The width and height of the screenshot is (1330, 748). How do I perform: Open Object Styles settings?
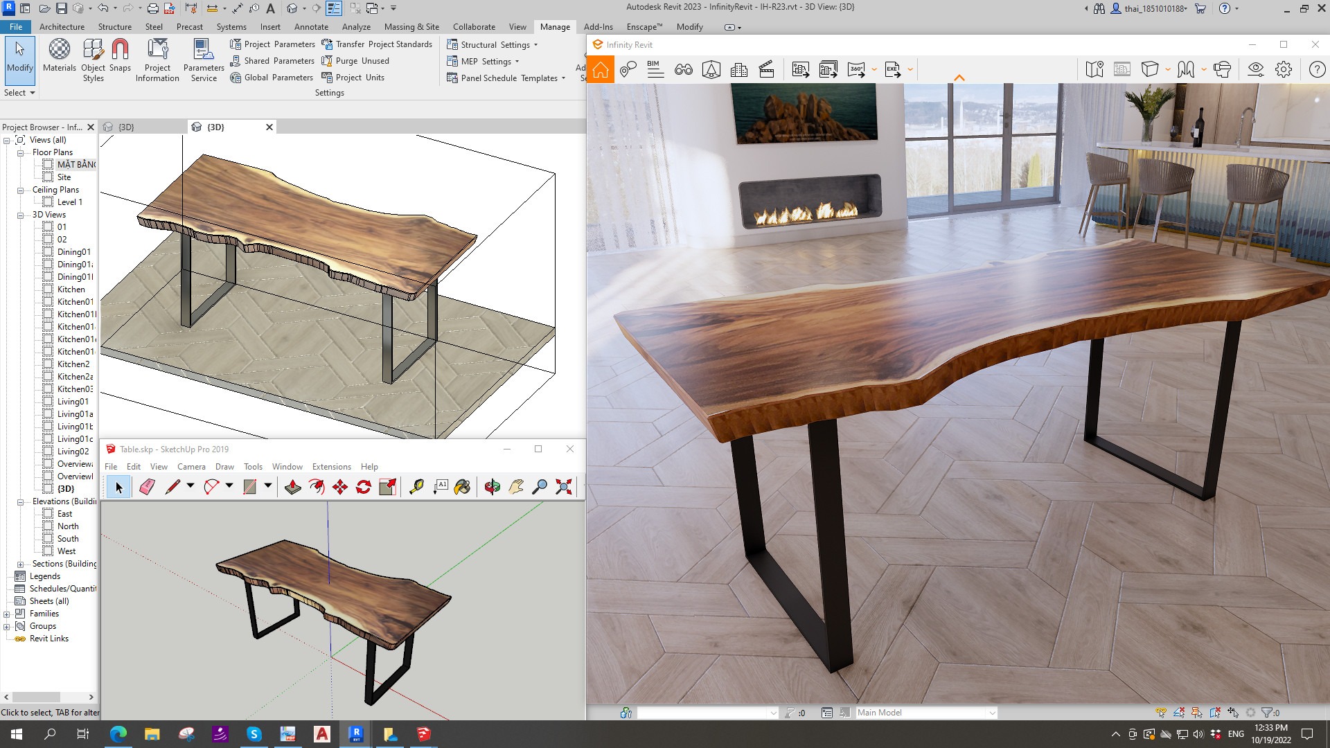tap(93, 60)
